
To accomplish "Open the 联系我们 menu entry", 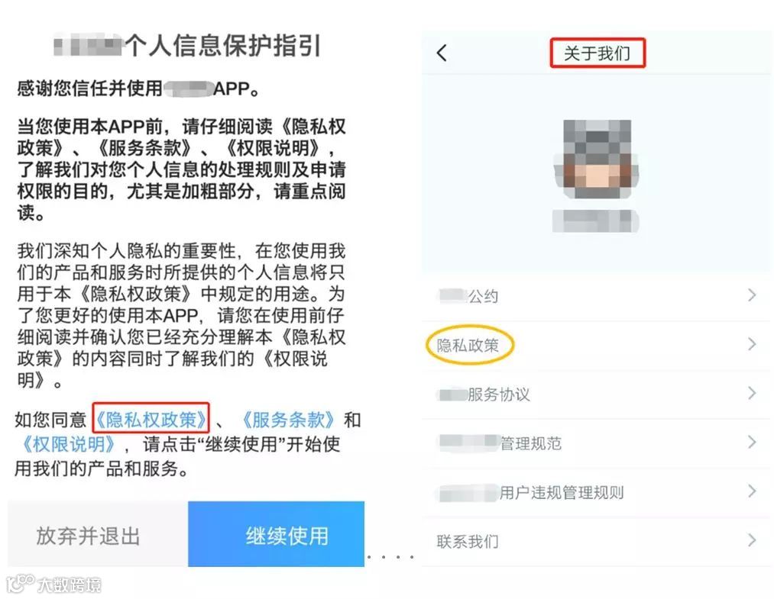I will (596, 541).
